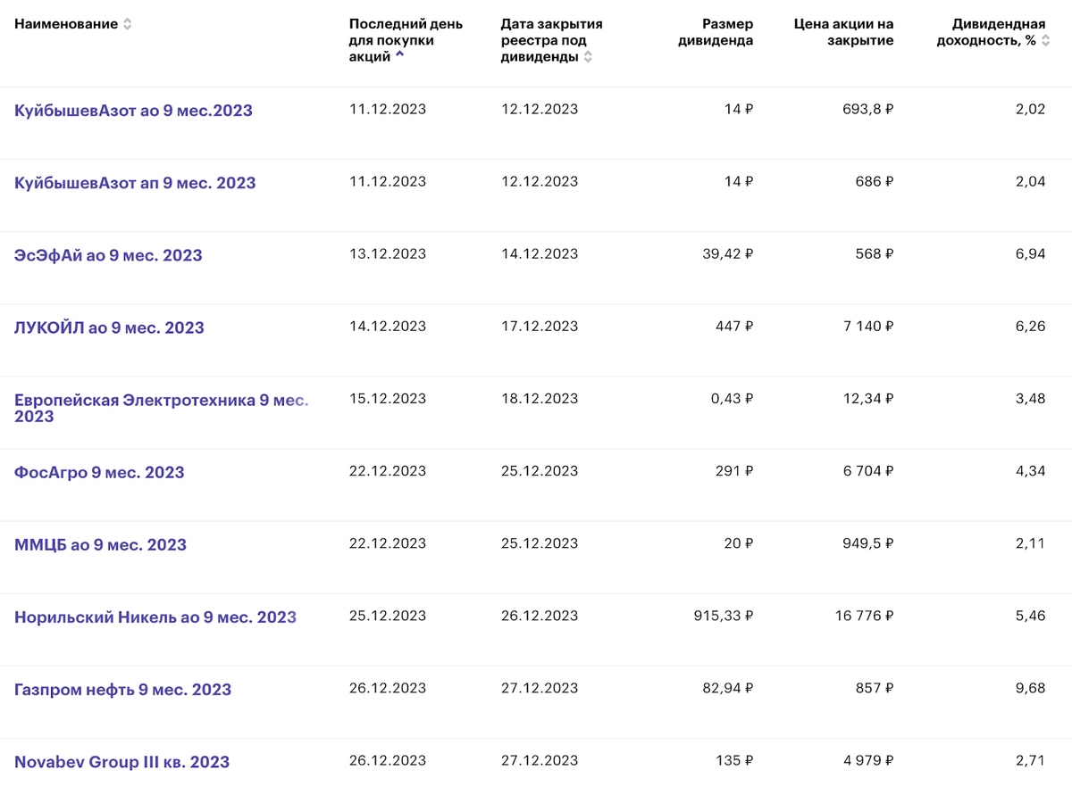Select Novabev dividend 135 ₽
The height and width of the screenshot is (795, 1072).
pyautogui.click(x=734, y=760)
